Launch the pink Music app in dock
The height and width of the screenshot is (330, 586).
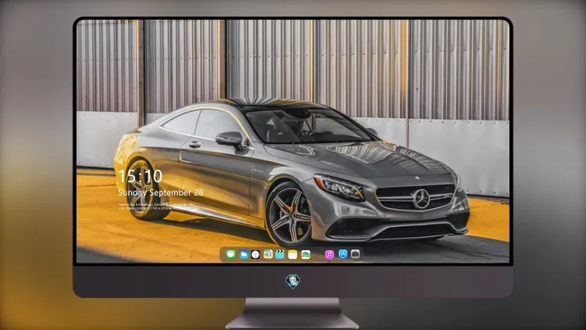329,254
